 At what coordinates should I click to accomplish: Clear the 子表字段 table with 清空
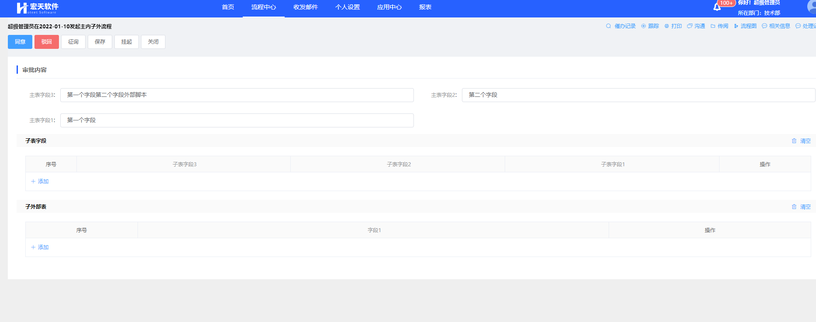click(x=801, y=141)
